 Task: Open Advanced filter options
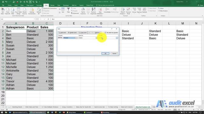tap(75, 13)
